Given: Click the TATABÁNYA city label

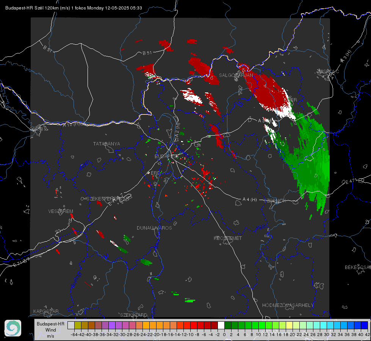Looking at the screenshot, I should (x=106, y=144).
